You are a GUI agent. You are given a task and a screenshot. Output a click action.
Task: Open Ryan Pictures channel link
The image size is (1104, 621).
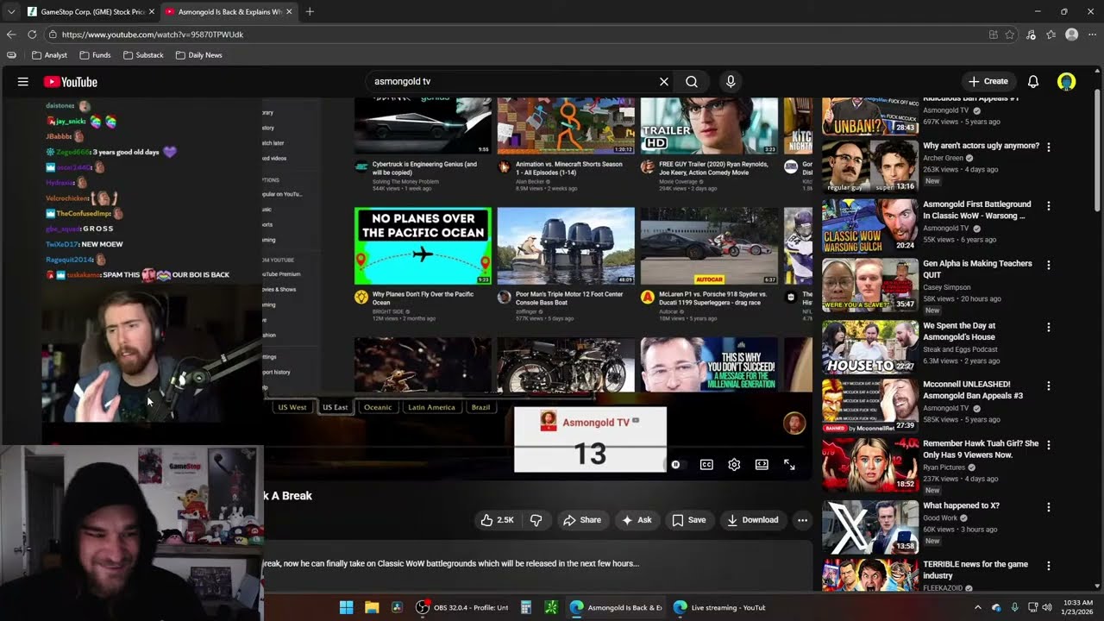tap(945, 467)
